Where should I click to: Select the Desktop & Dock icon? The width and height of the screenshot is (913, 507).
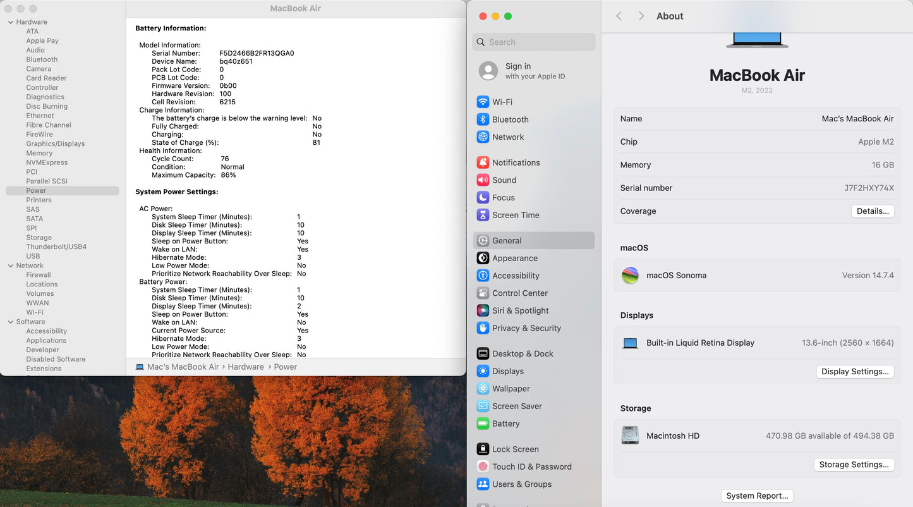483,354
